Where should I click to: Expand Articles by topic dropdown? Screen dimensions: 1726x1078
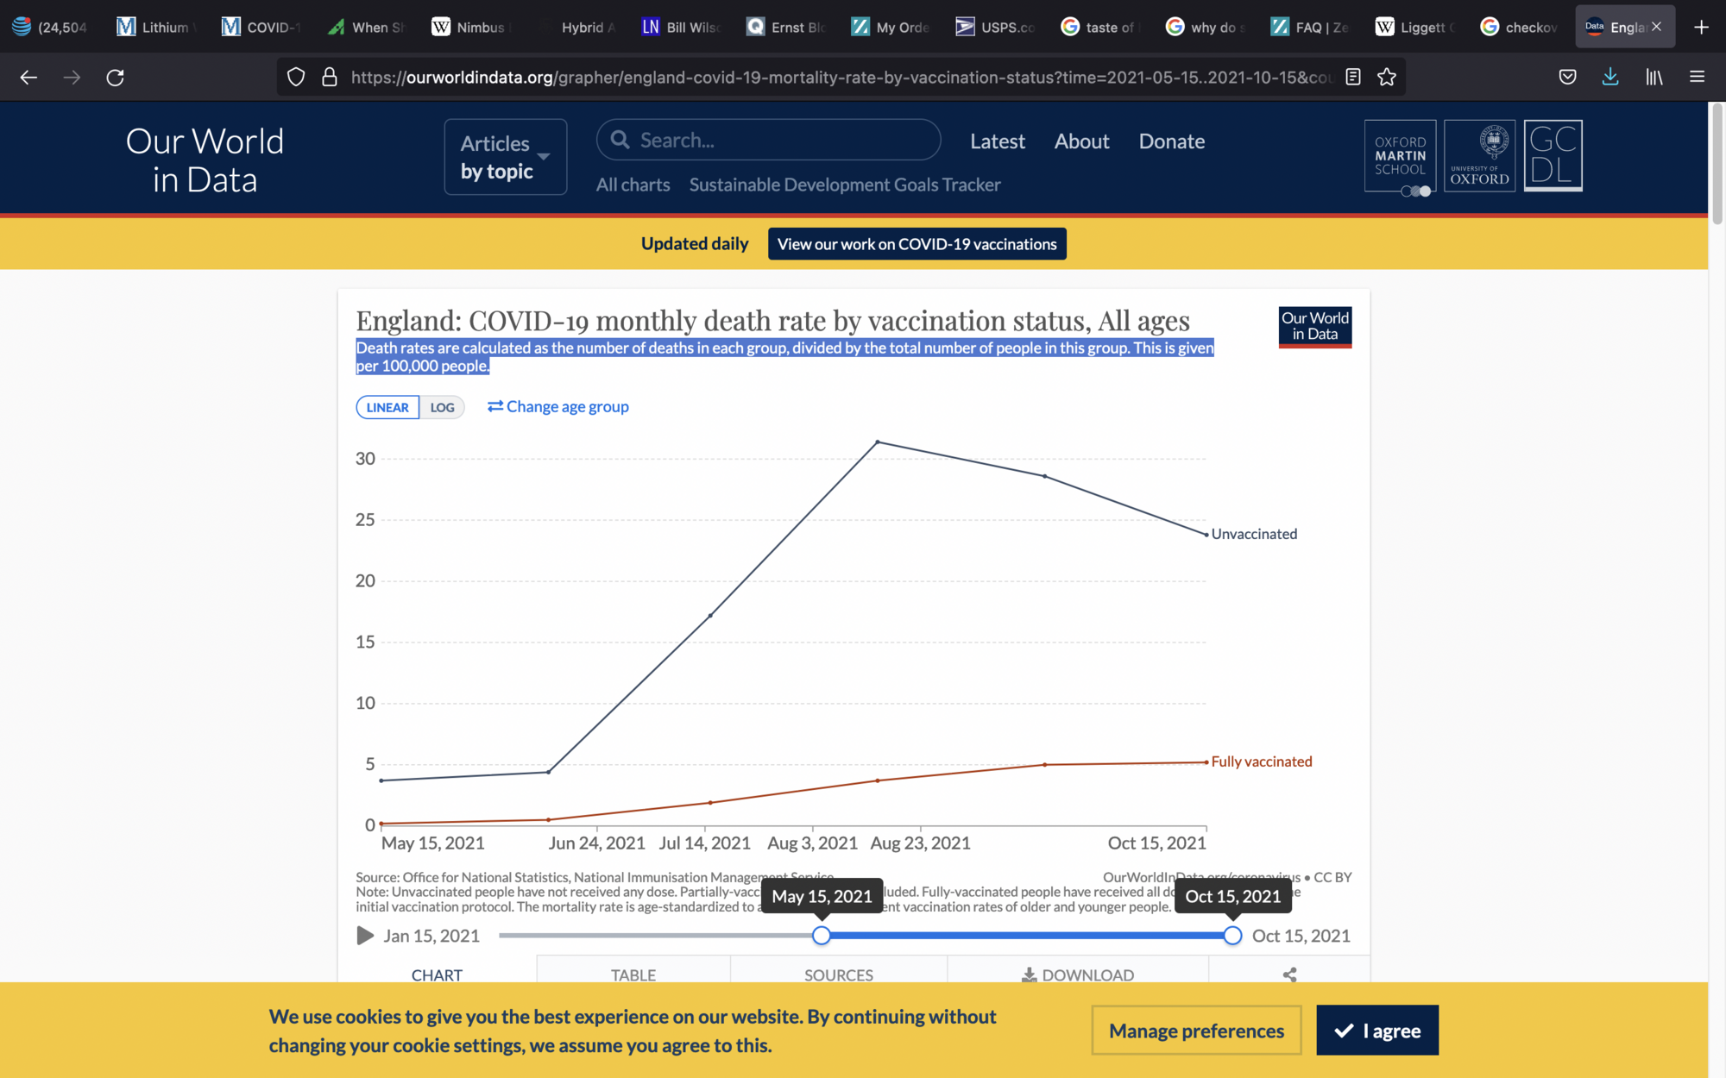[x=506, y=157]
